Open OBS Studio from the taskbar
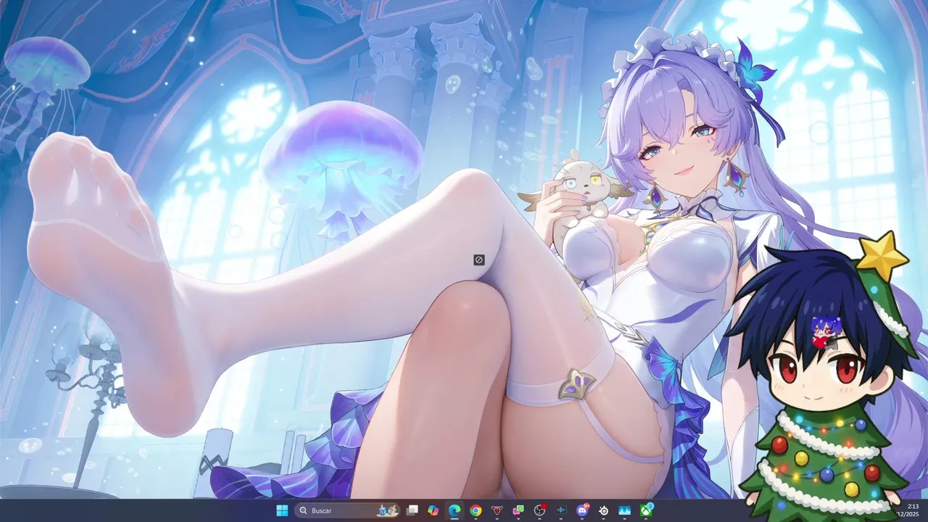 coord(539,510)
